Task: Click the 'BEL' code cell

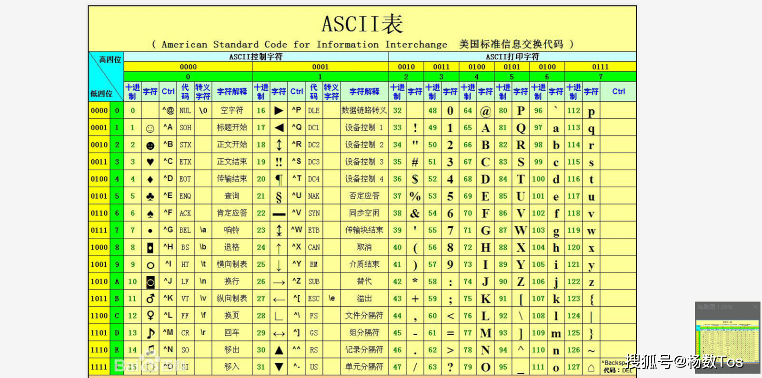Action: pos(185,230)
